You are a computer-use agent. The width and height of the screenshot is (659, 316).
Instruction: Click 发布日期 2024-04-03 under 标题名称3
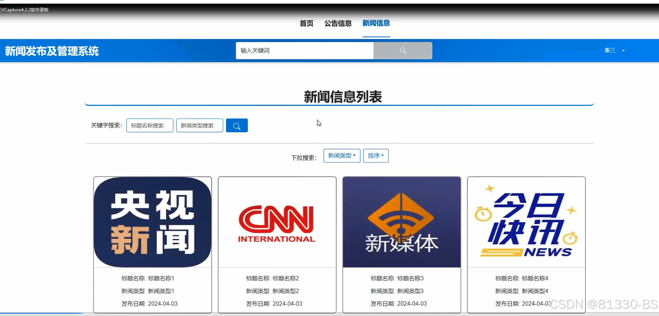coord(399,304)
